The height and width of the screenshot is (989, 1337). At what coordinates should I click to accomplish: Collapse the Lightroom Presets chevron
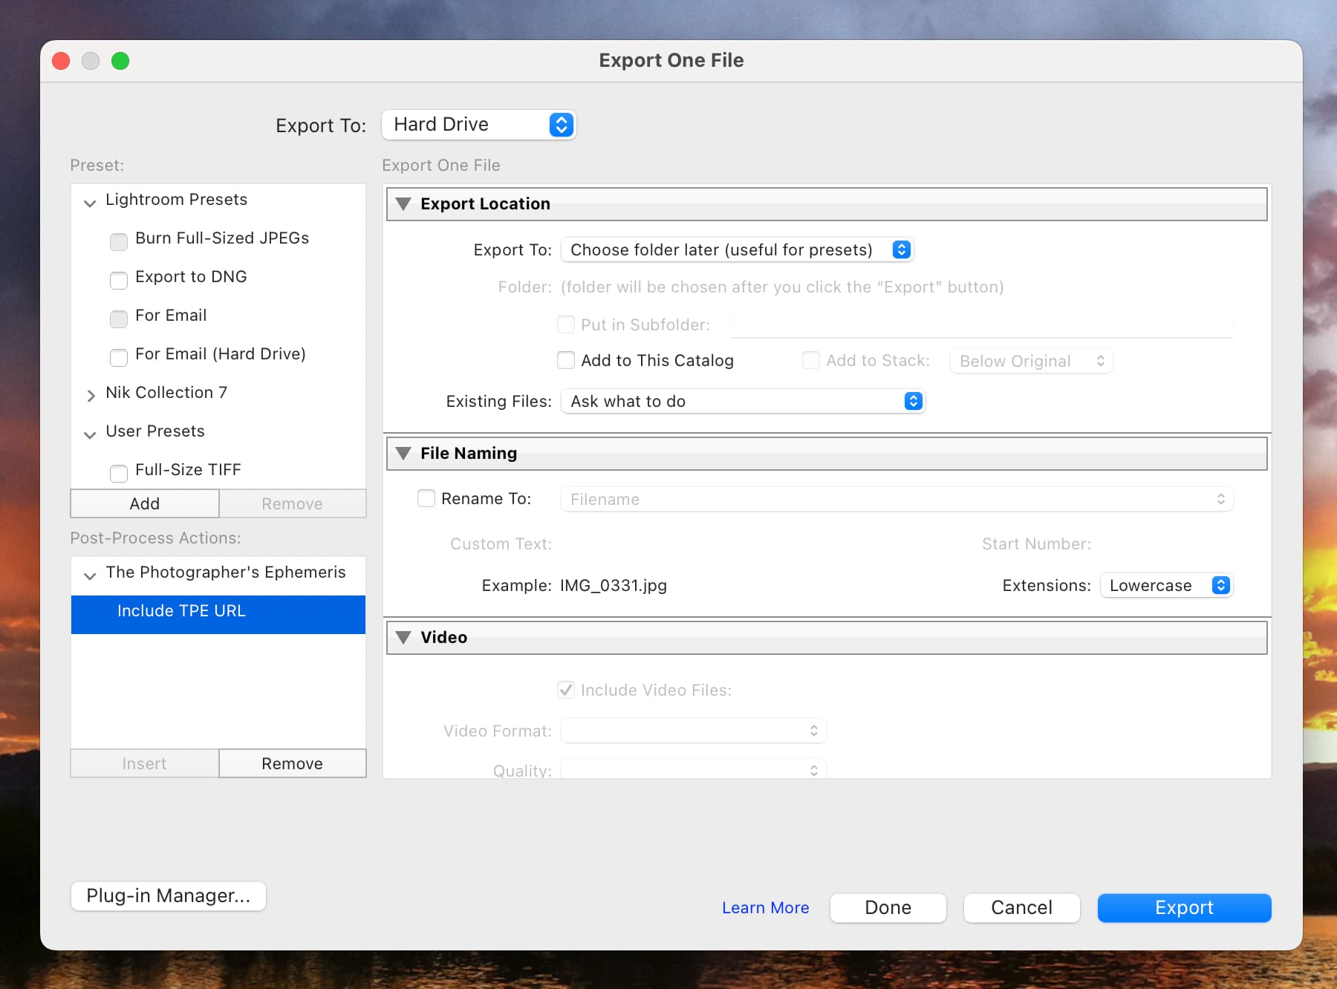90,202
